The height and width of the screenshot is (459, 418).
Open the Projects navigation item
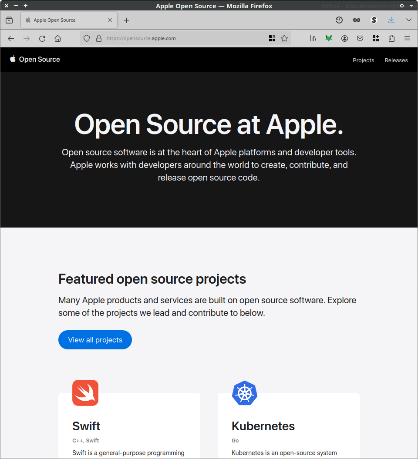[363, 60]
